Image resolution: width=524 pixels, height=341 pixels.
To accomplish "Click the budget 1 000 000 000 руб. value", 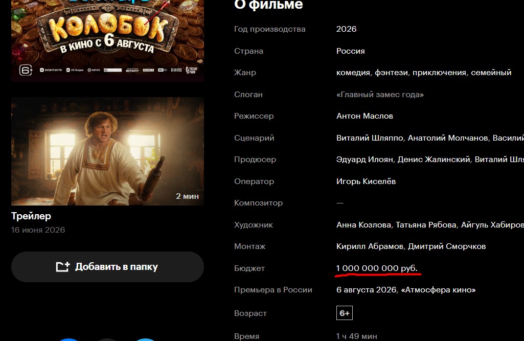I will 377,268.
